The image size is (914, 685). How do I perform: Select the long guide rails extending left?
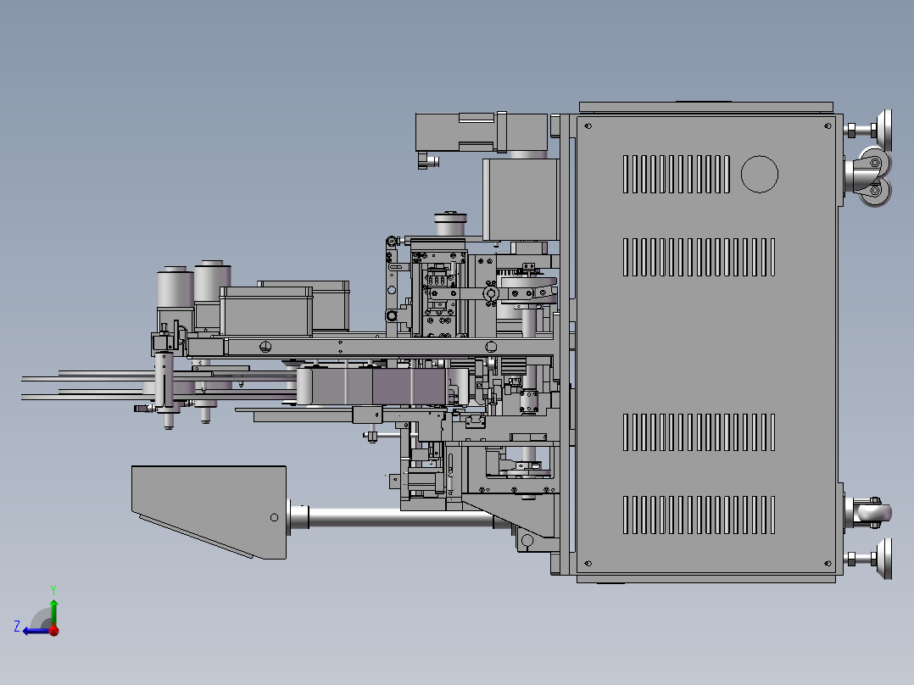pos(158,385)
